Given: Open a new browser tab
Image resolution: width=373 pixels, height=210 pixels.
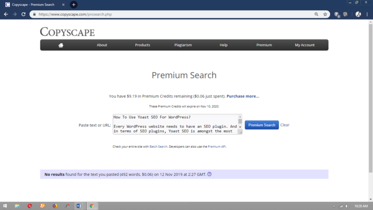Looking at the screenshot, I should [x=74, y=4].
